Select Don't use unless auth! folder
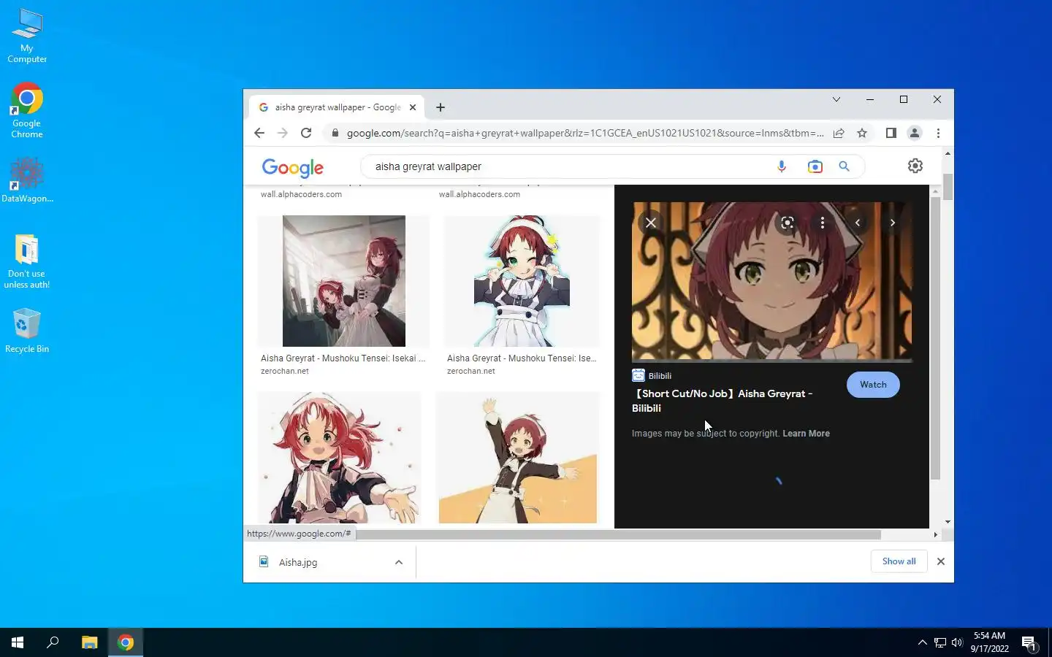1052x657 pixels. pyautogui.click(x=27, y=261)
